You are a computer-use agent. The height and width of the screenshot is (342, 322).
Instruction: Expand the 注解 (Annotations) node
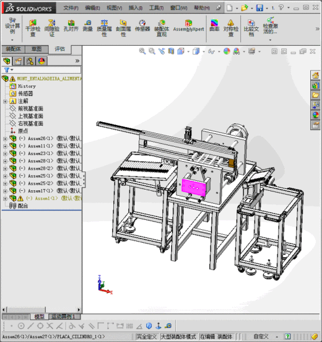coord(5,101)
